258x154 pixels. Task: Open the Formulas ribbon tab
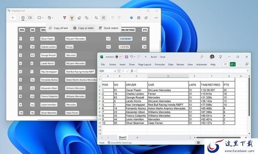click(160, 64)
